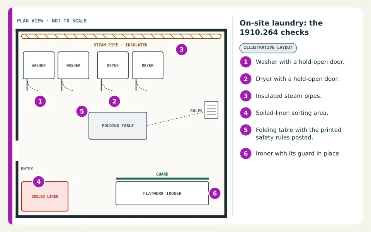371x232 pixels.
Task: Click the text 'Soiled-linen sorting area.'
Action: point(292,113)
